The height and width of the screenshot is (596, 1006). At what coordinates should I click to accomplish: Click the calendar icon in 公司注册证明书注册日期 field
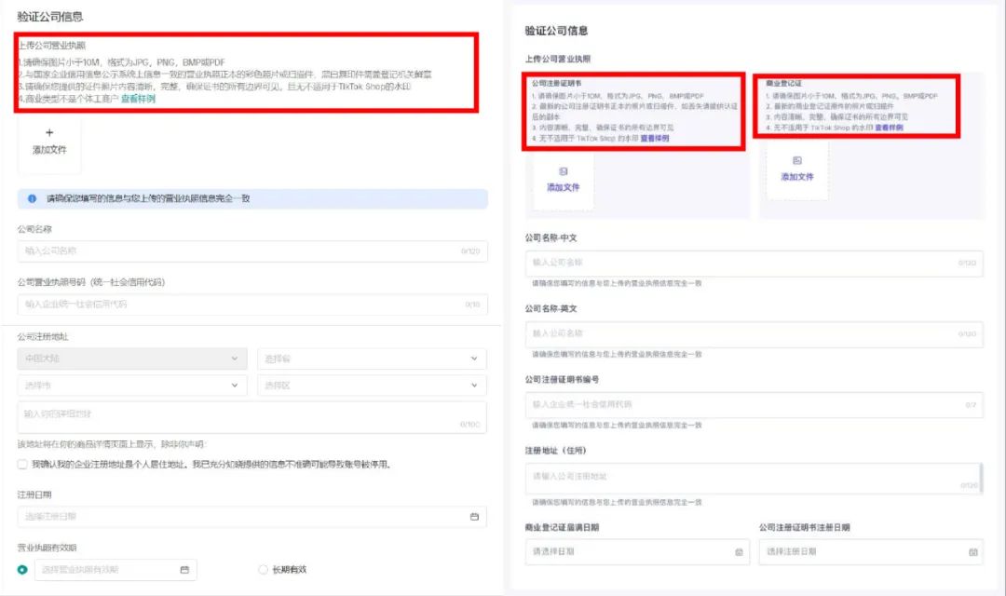tap(974, 551)
